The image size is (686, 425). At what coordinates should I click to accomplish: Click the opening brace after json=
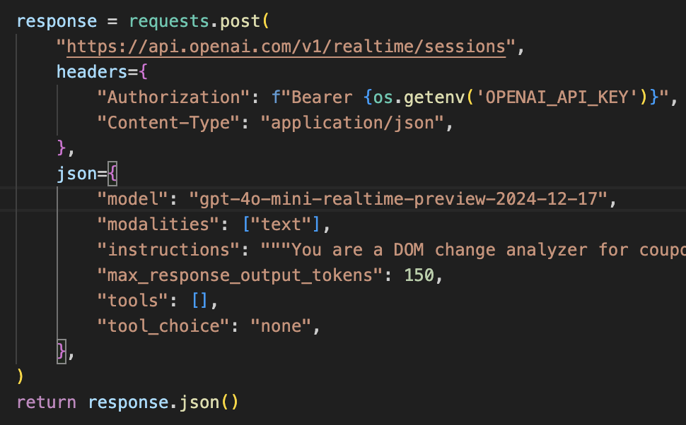click(112, 174)
